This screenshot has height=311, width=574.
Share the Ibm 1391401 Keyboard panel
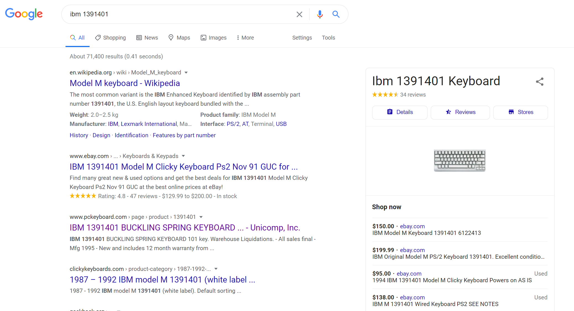[539, 82]
